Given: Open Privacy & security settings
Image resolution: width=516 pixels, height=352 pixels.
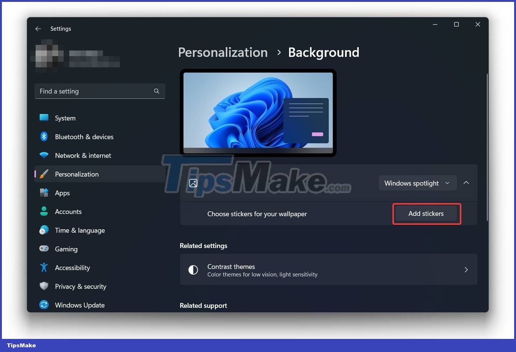Looking at the screenshot, I should (100, 286).
